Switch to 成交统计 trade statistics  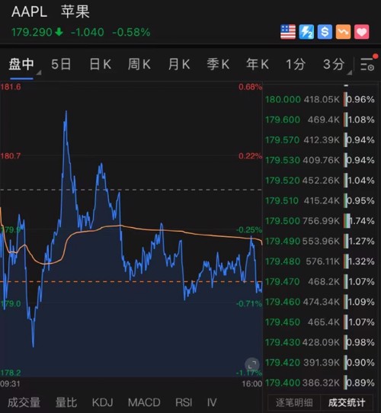347,402
